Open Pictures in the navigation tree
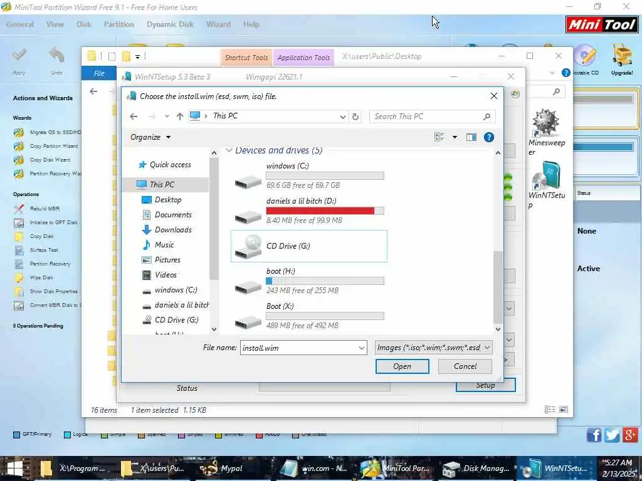642x481 pixels. coord(162,260)
